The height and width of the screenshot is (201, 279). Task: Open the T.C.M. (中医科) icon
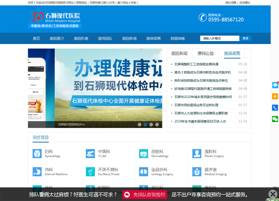[x=90, y=153]
